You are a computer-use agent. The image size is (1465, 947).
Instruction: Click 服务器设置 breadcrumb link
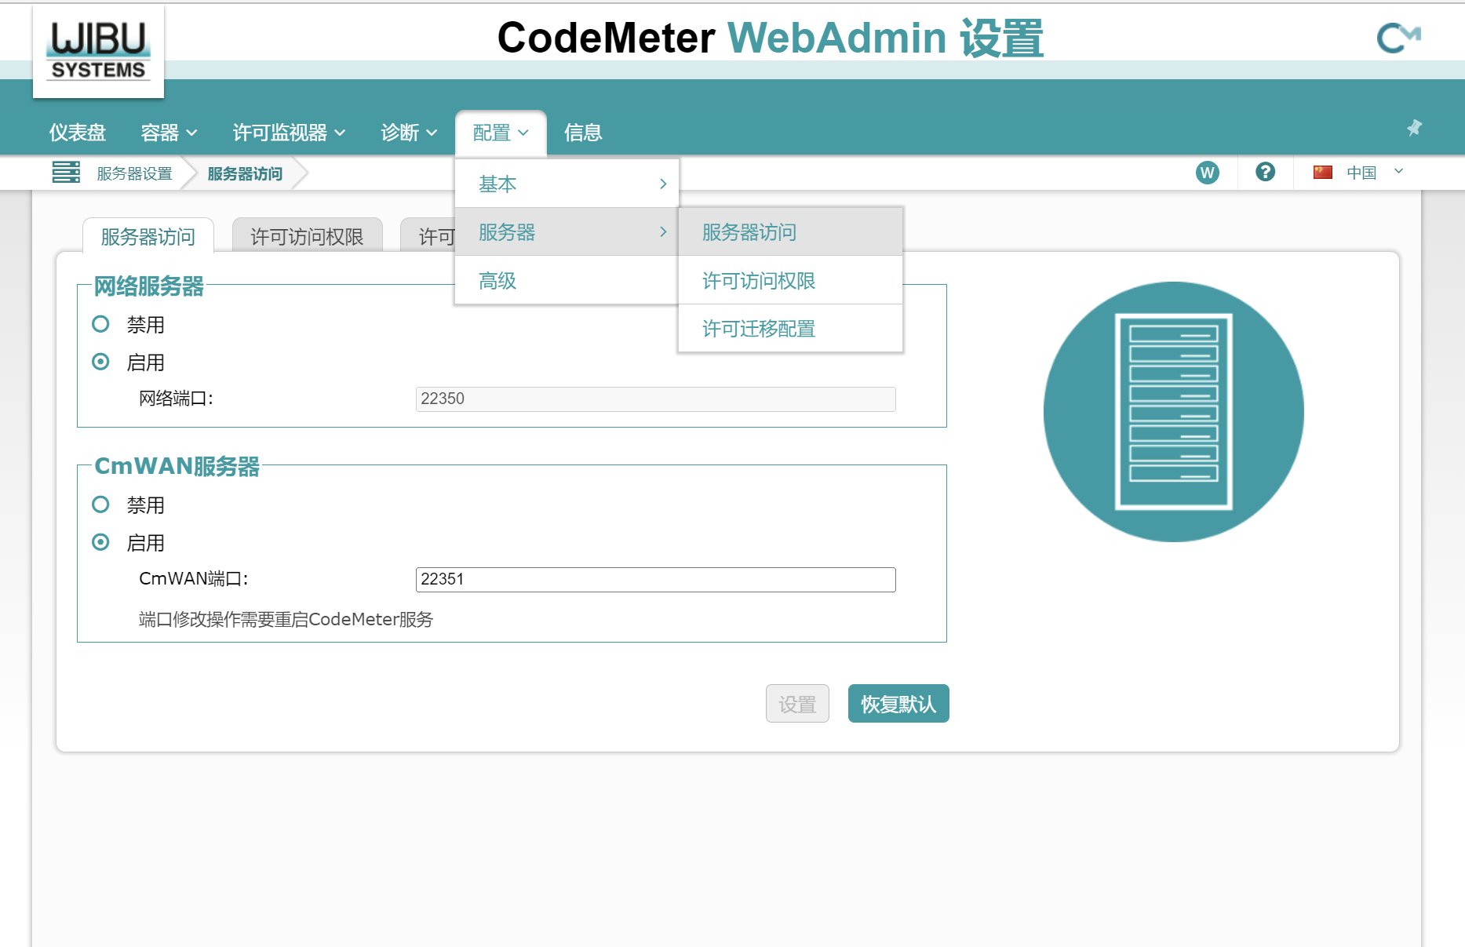134,173
